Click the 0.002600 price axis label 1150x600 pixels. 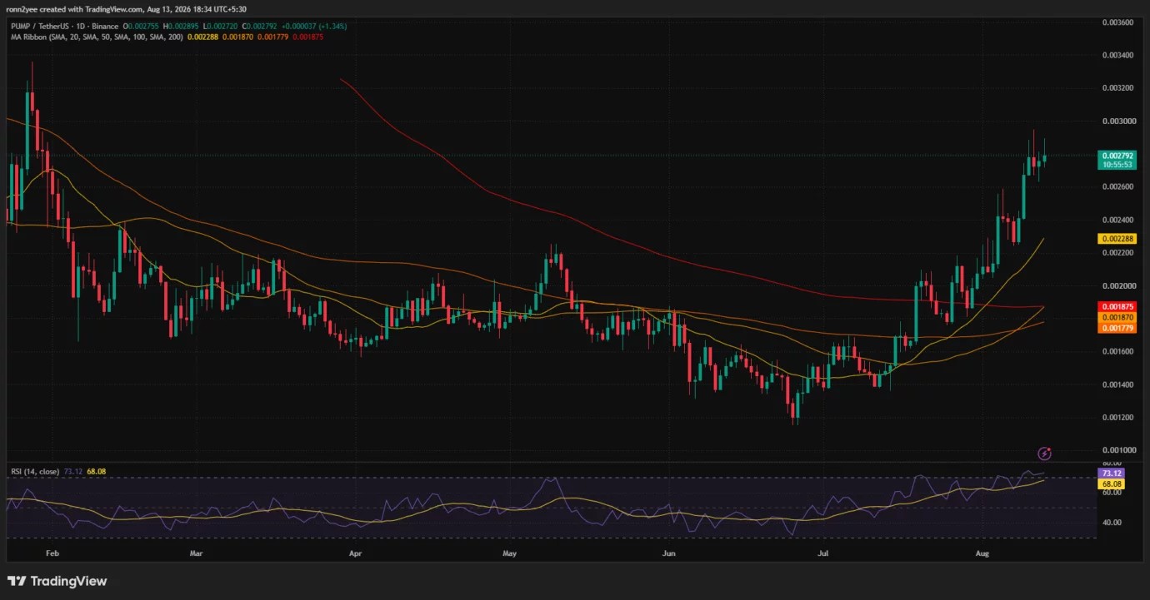(1117, 187)
